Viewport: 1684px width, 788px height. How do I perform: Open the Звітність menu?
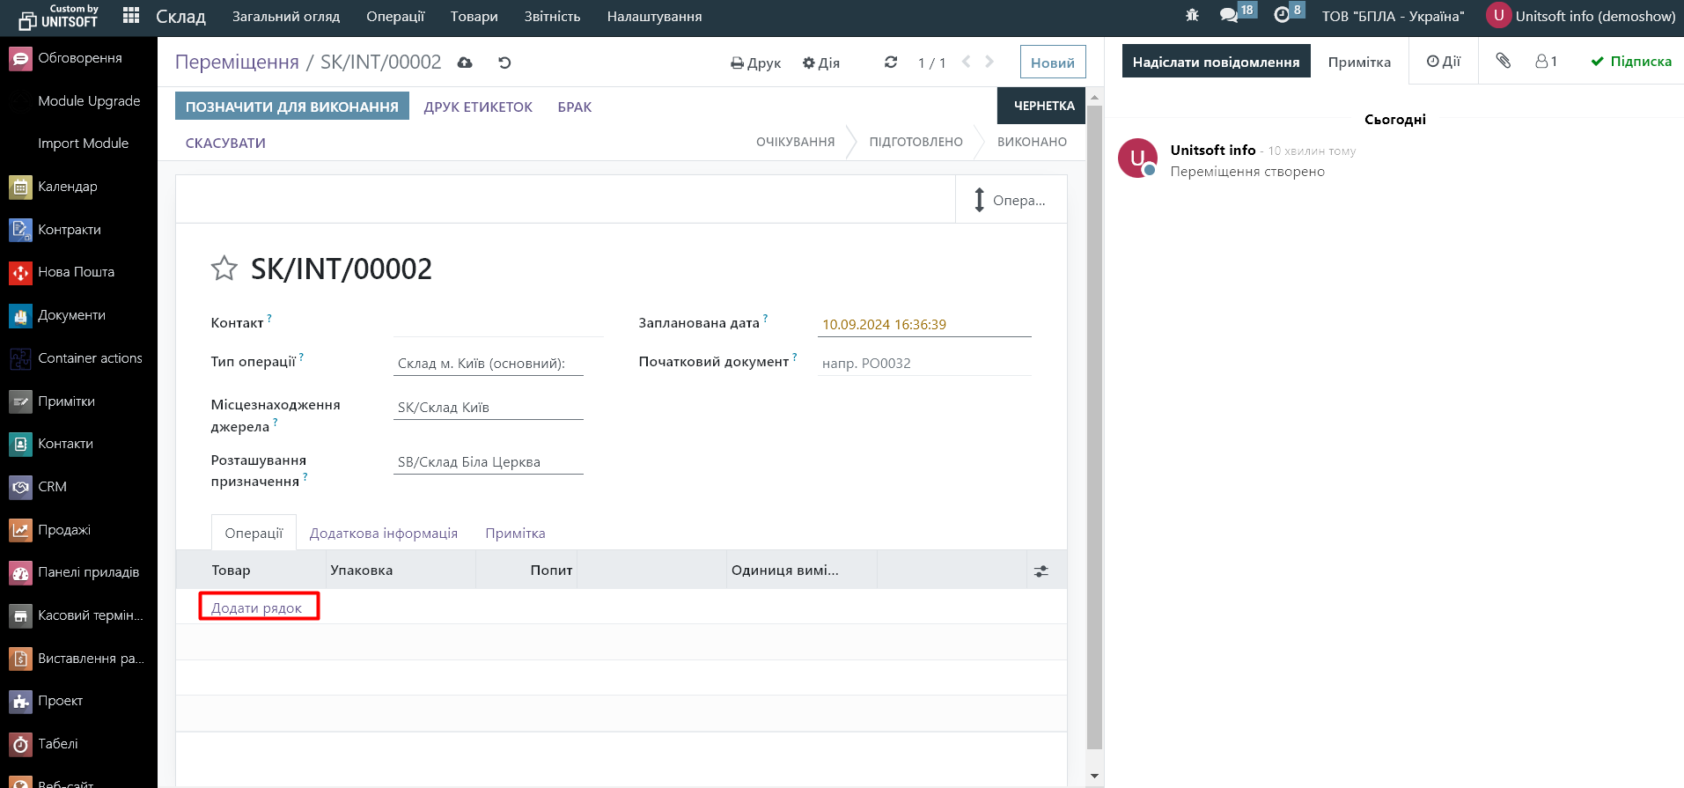(552, 17)
